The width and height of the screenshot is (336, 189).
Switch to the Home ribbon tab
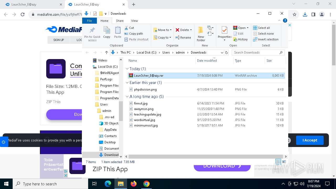click(x=104, y=21)
